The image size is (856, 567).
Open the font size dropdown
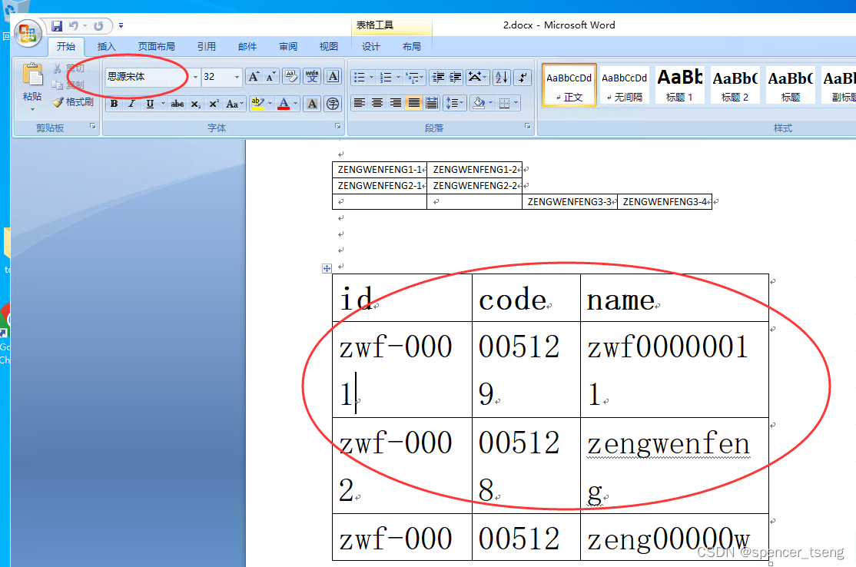tap(237, 77)
